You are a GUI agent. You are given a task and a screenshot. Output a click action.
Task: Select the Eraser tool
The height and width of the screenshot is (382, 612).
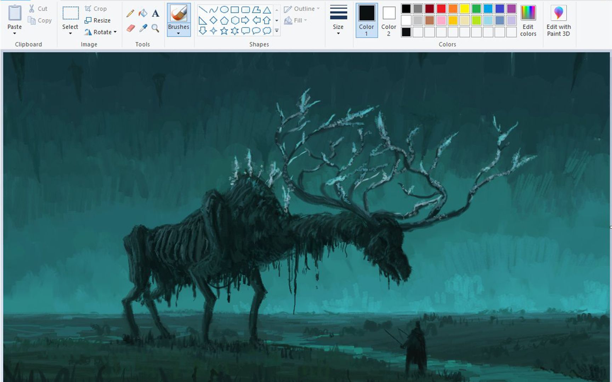coord(130,28)
